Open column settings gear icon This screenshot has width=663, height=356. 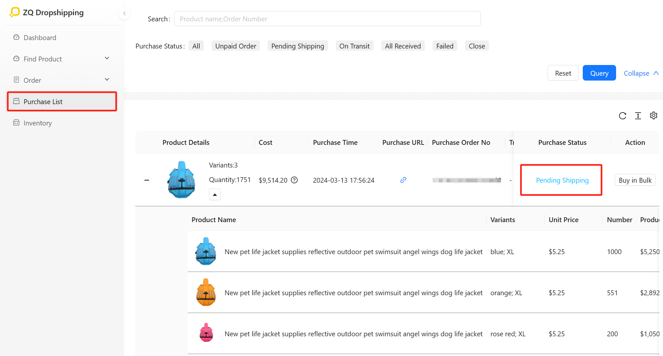click(654, 116)
